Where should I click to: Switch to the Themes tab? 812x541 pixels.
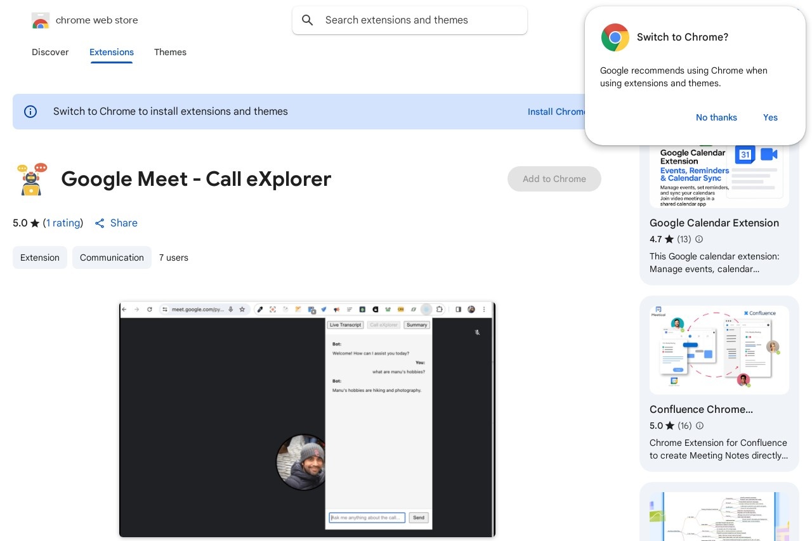[x=170, y=52]
